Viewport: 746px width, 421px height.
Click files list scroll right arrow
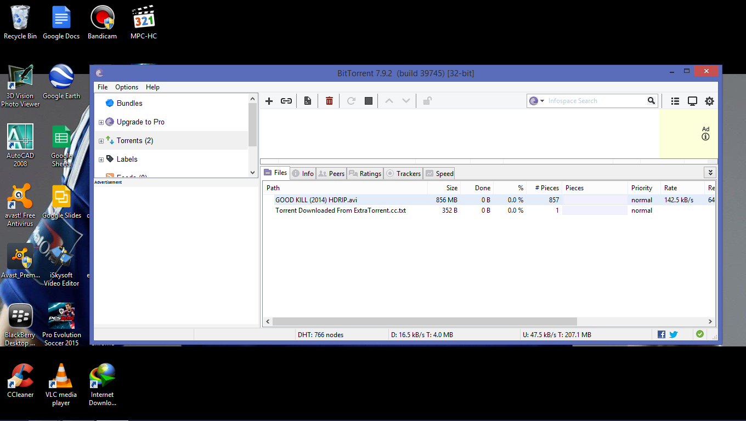pyautogui.click(x=710, y=322)
